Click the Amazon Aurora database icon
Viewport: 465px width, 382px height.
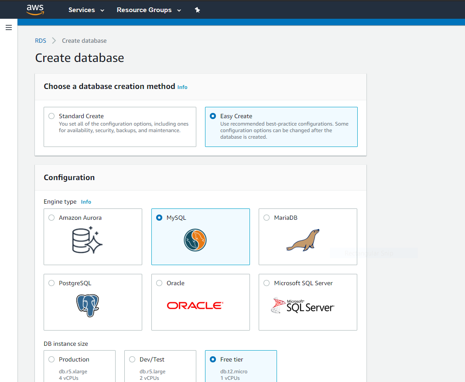click(87, 240)
